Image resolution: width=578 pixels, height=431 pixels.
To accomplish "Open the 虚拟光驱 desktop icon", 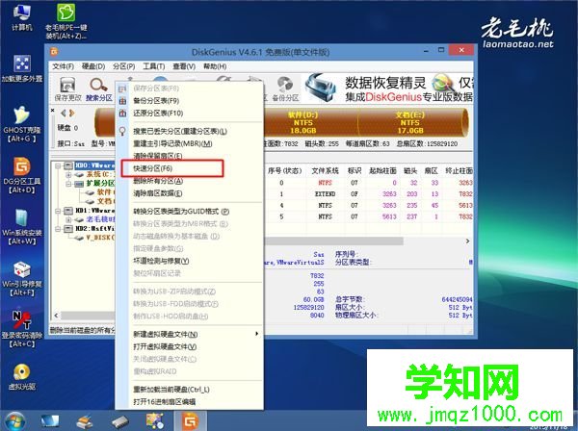I will (22, 376).
